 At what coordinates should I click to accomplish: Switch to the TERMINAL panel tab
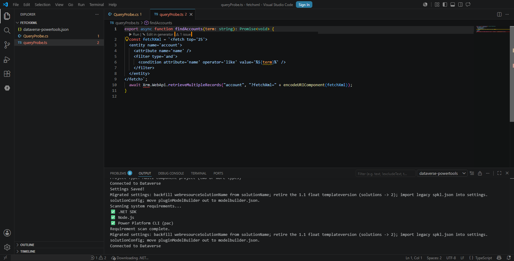199,173
